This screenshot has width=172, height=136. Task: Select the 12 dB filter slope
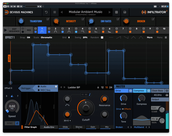tap(102, 87)
